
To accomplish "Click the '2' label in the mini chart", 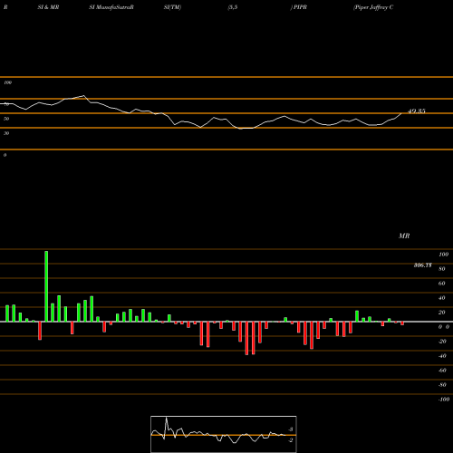I will click(x=291, y=440).
